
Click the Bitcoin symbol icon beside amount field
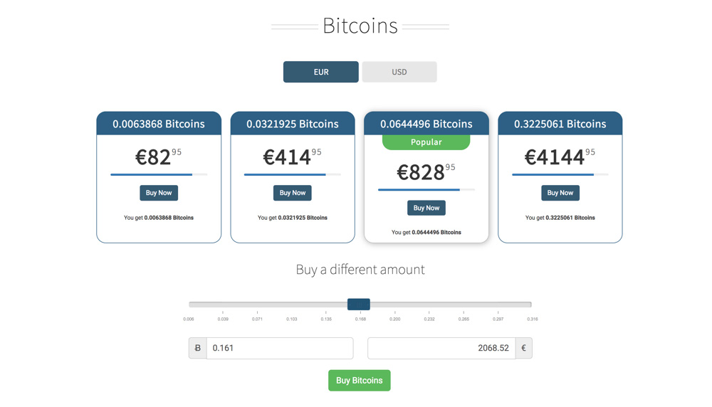point(197,348)
